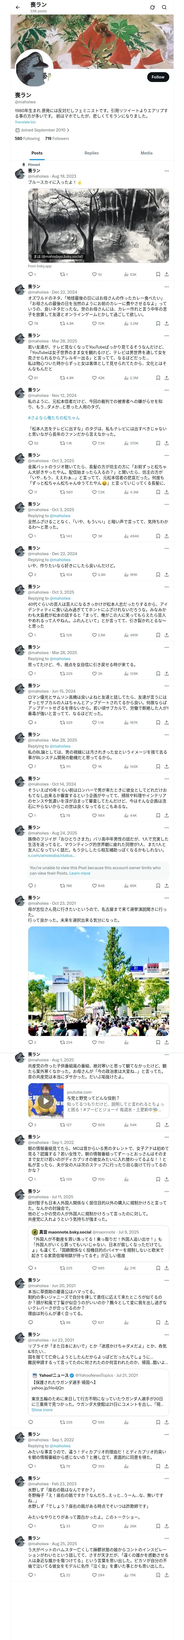Open more options on the pinned post
Image resolution: width=184 pixels, height=1640 pixels.
pos(167,171)
